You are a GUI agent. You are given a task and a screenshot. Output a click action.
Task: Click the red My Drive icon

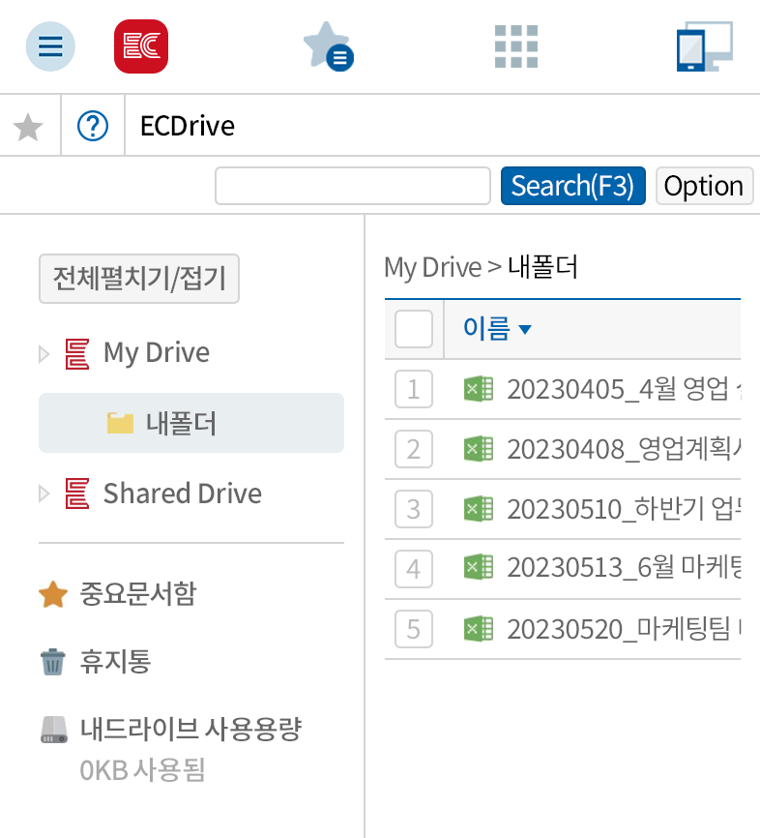click(x=77, y=354)
